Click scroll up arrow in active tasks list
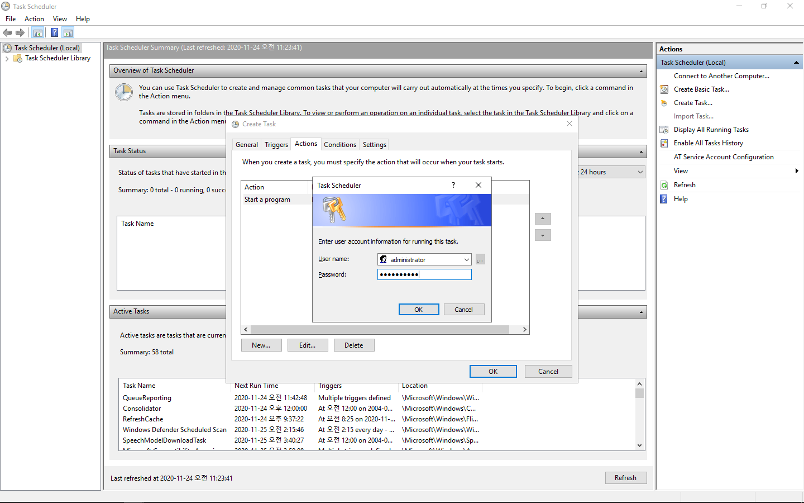Viewport: 804px width, 503px height. click(640, 384)
